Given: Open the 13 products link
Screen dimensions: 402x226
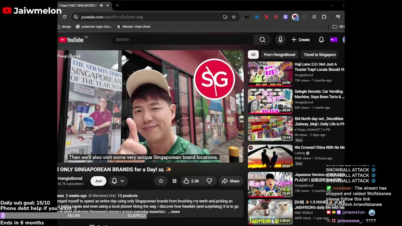Looking at the screenshot, I should coord(128,196).
